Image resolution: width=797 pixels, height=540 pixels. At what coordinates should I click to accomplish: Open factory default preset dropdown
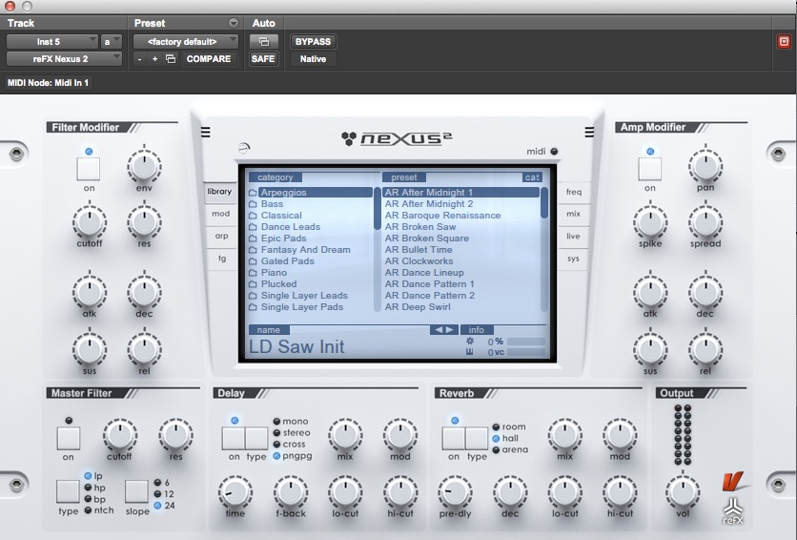click(186, 42)
